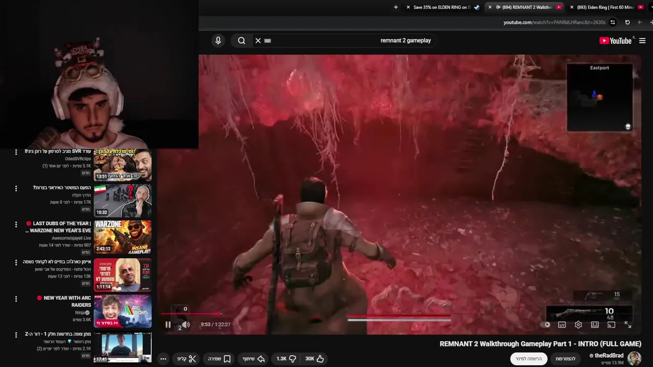Click the magnifier search button
Viewport: 653px width, 367px height.
click(x=242, y=40)
